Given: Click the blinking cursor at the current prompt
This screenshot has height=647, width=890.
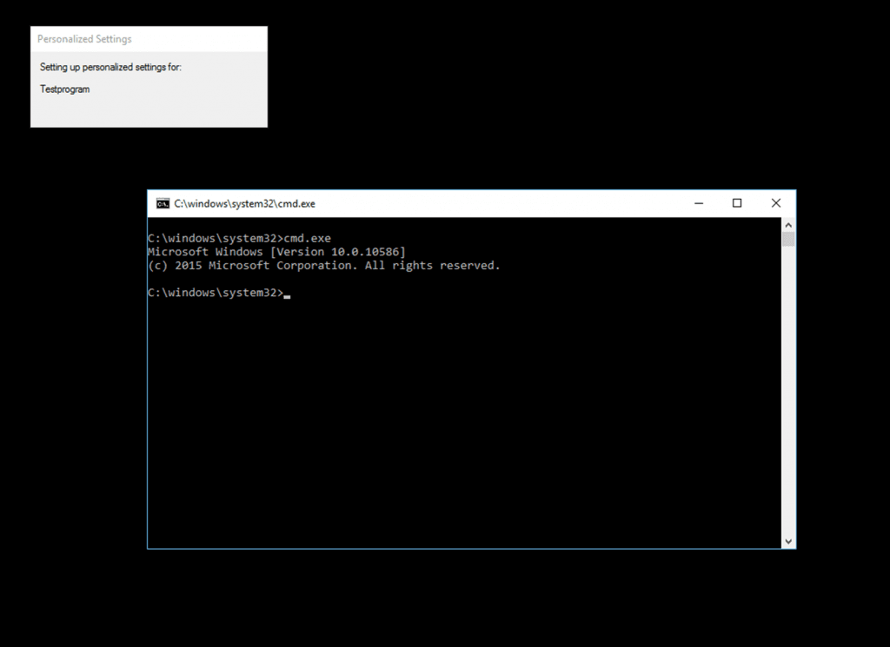Looking at the screenshot, I should click(287, 294).
